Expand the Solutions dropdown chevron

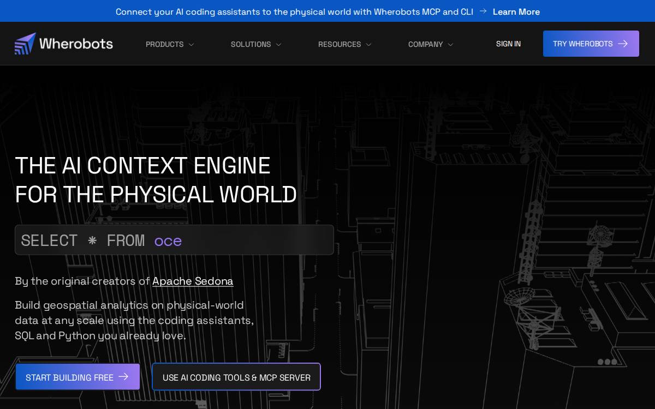click(x=278, y=45)
